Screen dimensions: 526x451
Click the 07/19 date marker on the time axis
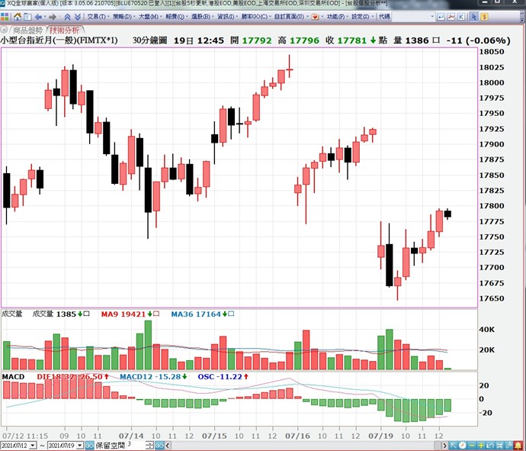tap(380, 436)
